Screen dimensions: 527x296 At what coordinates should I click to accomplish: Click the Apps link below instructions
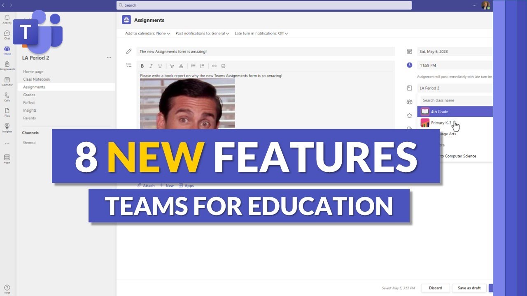[x=186, y=186]
